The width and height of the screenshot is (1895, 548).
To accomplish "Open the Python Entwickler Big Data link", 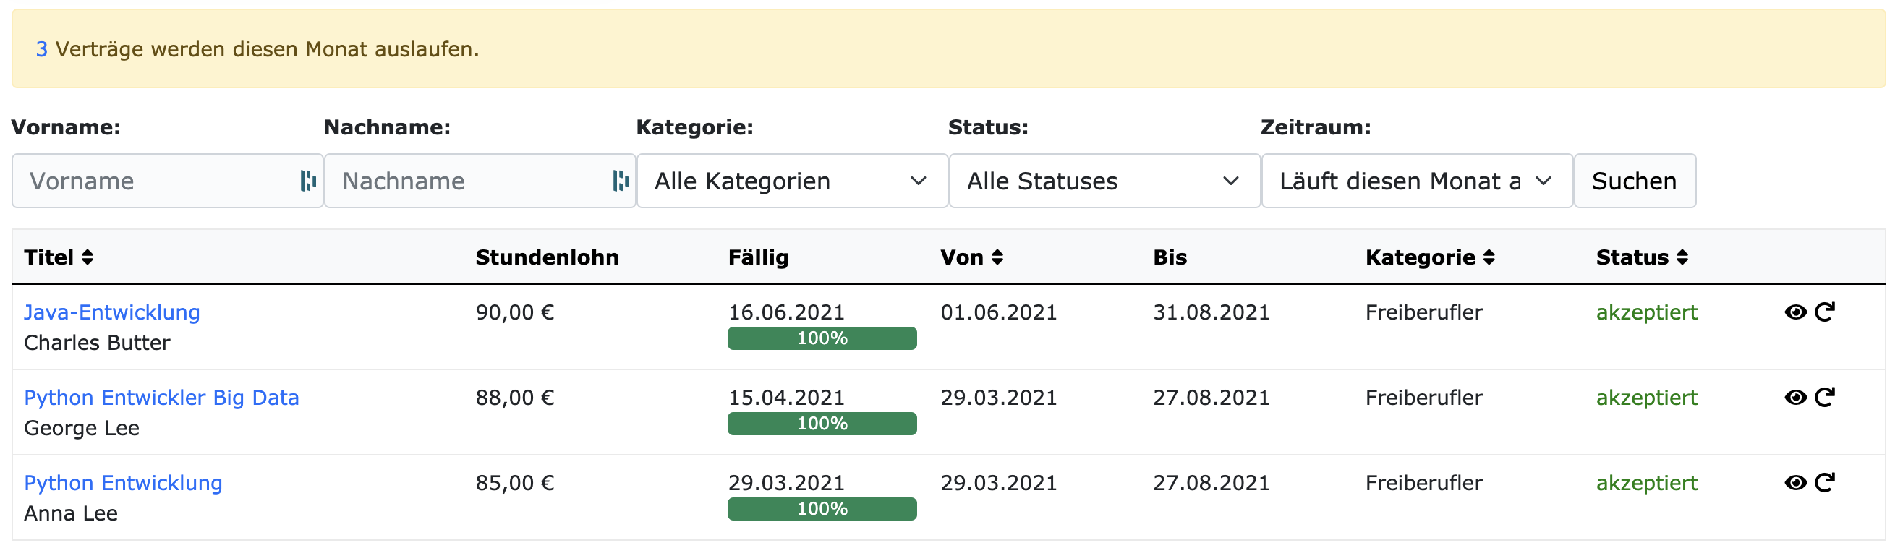I will click(162, 397).
